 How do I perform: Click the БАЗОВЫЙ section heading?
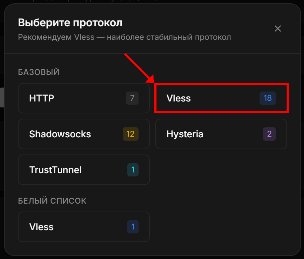tap(38, 72)
